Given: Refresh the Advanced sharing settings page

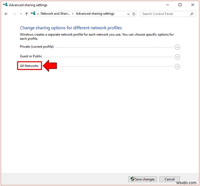Looking at the screenshot, I should click(x=134, y=14).
